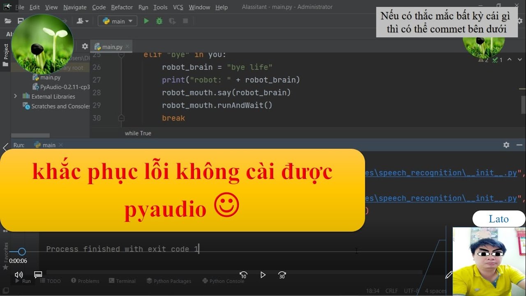
Task: Select Scratches and Consoles tree item
Action: tap(57, 106)
